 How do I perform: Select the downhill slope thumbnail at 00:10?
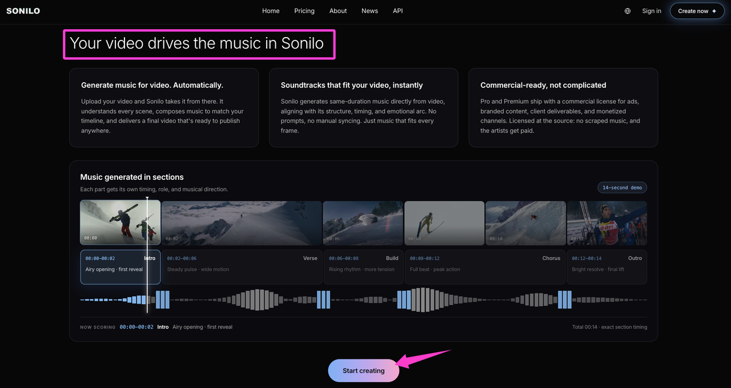(525, 223)
